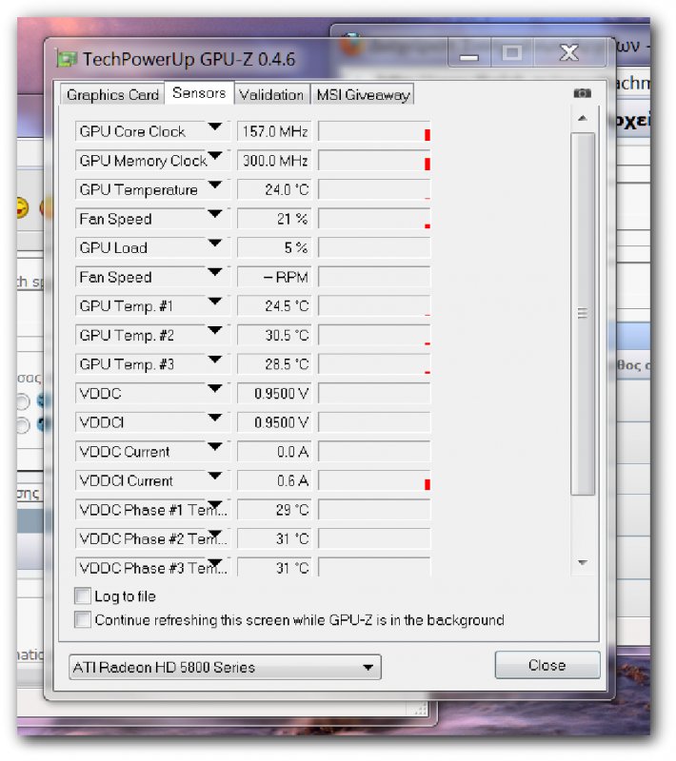Click the 5 % GPU Load value
The image size is (676, 761).
coord(274,248)
